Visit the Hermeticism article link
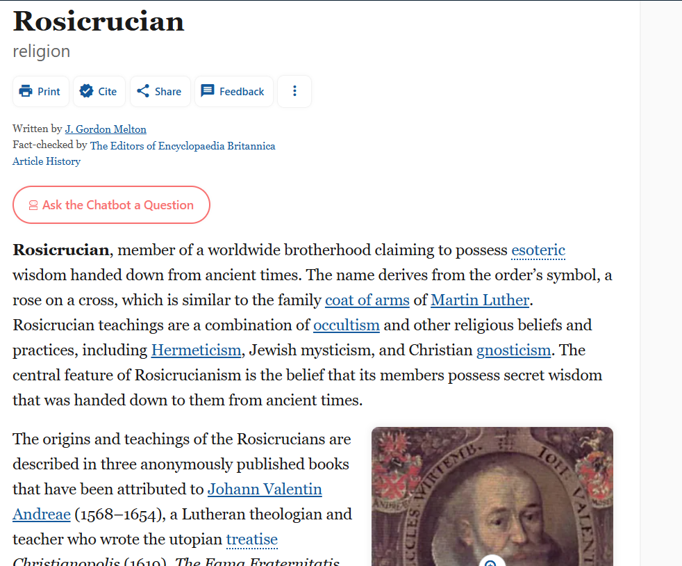This screenshot has height=566, width=682. (196, 350)
